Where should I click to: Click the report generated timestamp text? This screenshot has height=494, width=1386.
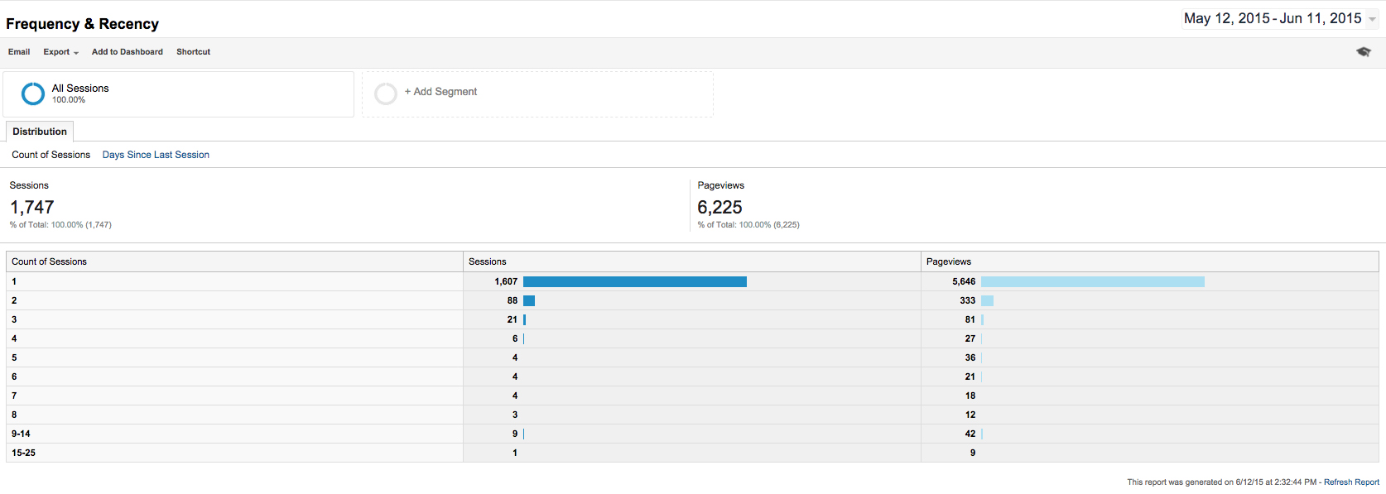tap(1221, 482)
